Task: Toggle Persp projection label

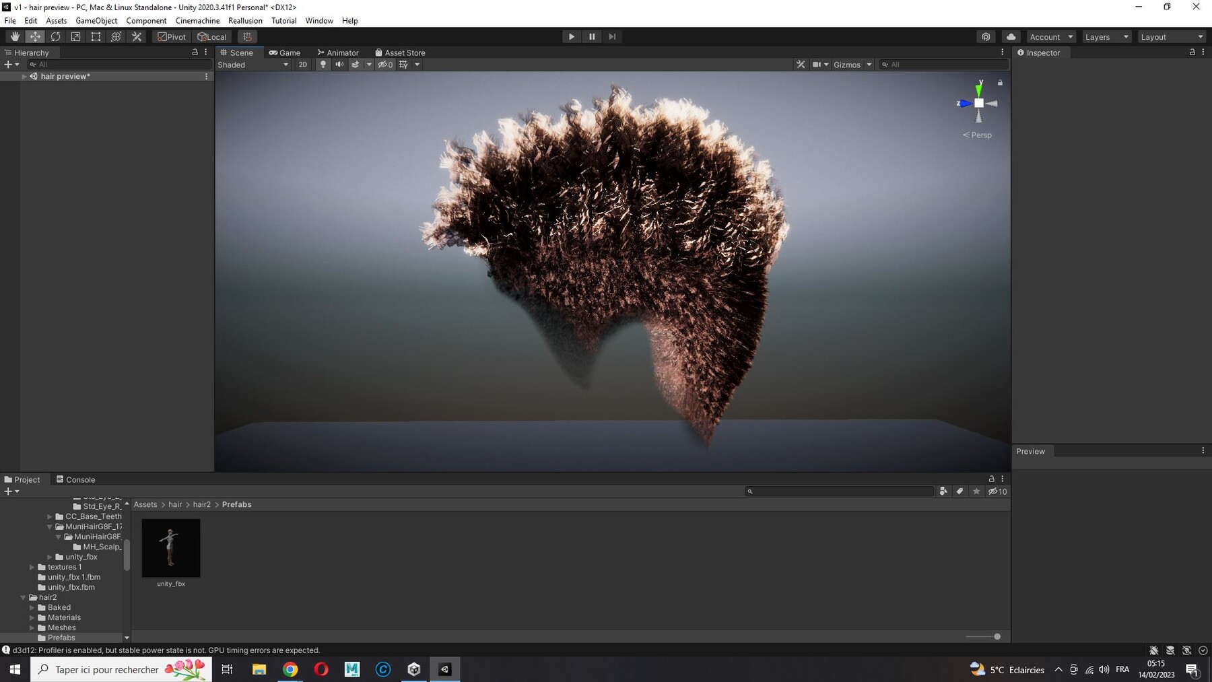Action: tap(977, 135)
